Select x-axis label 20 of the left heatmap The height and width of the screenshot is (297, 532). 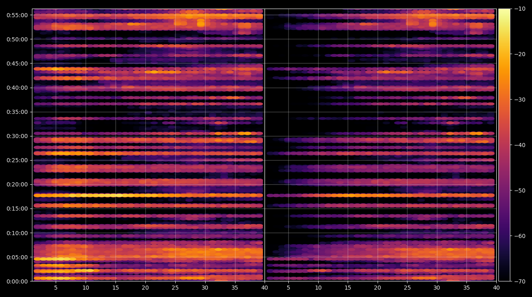(x=145, y=288)
